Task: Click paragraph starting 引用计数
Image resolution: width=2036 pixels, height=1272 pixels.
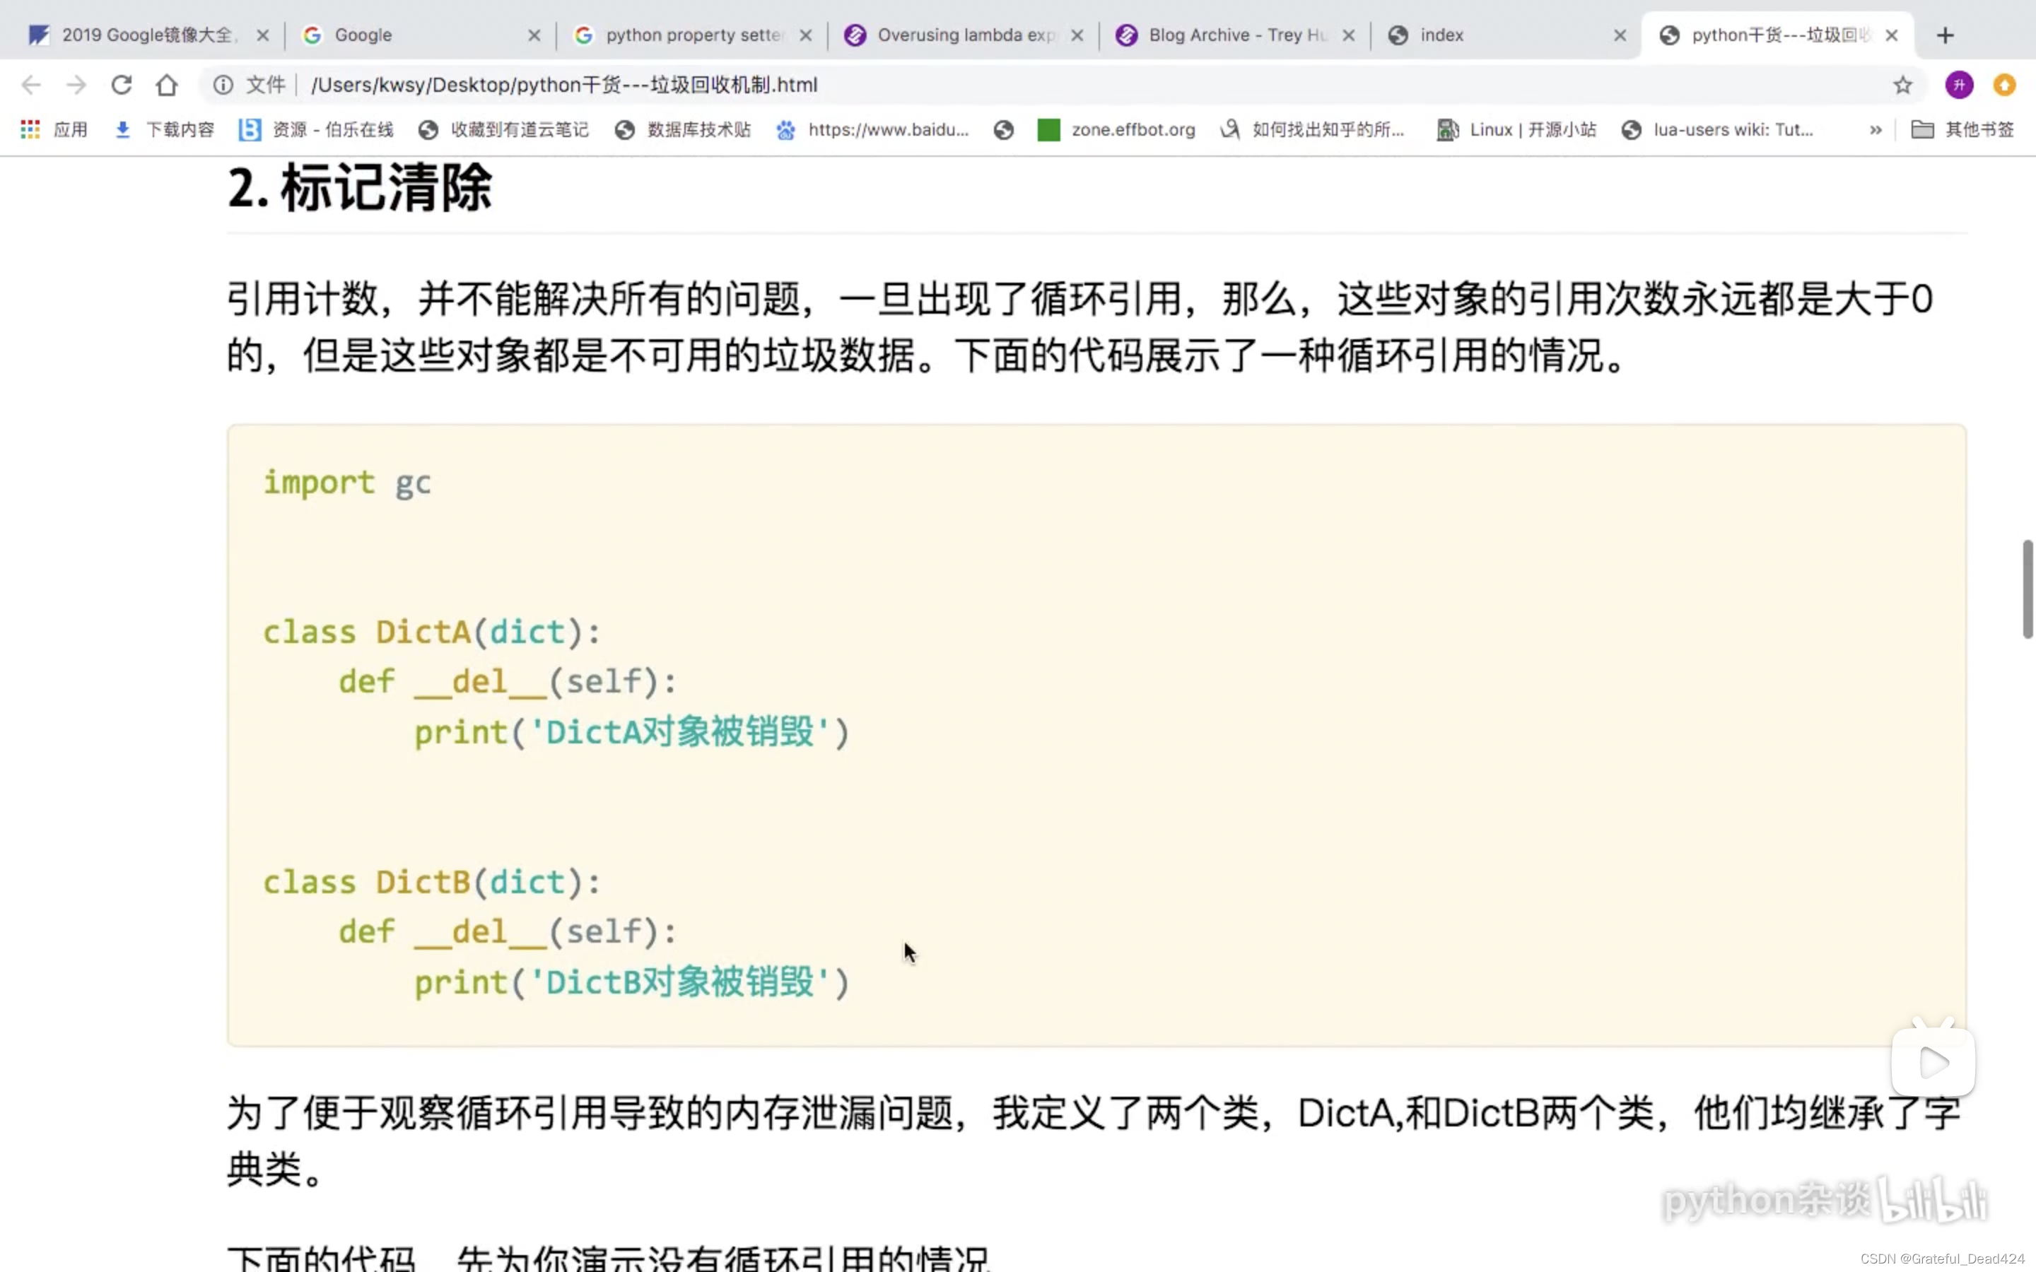Action: point(1080,327)
